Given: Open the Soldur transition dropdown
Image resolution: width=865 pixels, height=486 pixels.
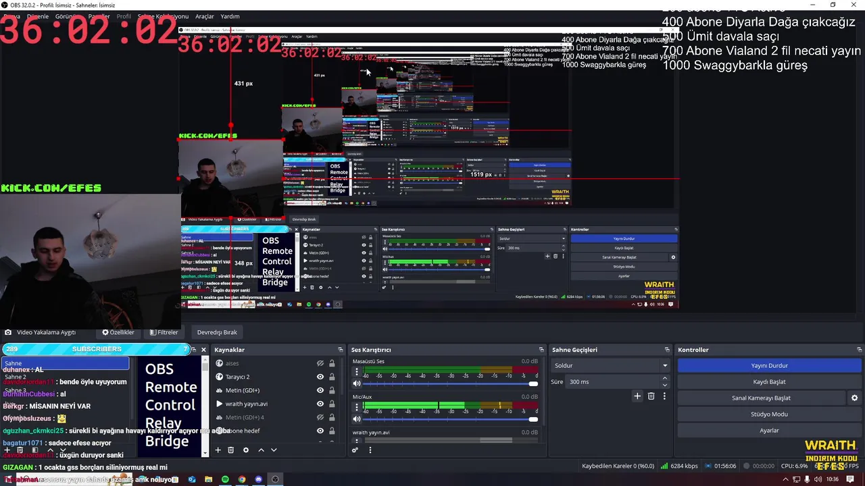Looking at the screenshot, I should pyautogui.click(x=611, y=365).
